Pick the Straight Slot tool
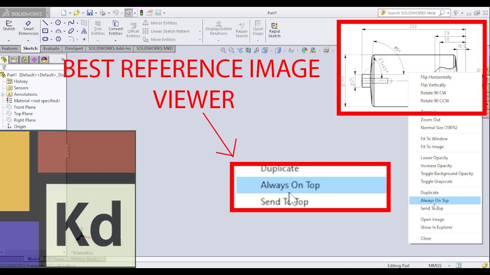The image size is (490, 275). (45, 39)
